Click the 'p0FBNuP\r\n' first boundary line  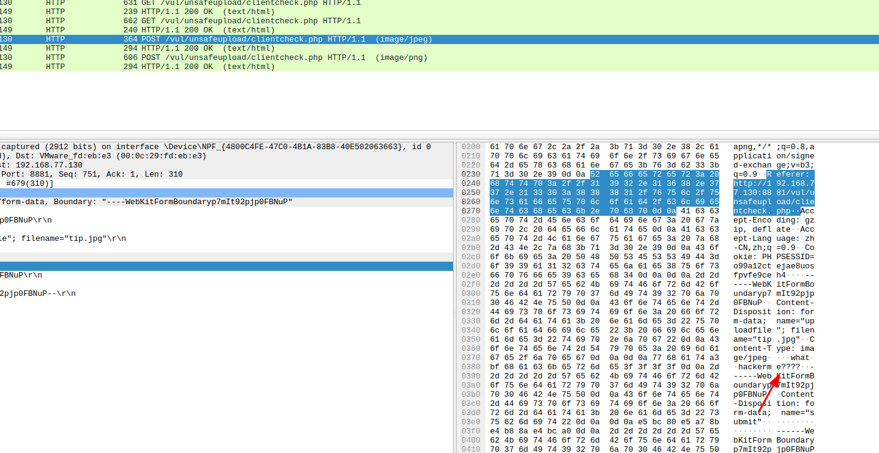(x=226, y=220)
